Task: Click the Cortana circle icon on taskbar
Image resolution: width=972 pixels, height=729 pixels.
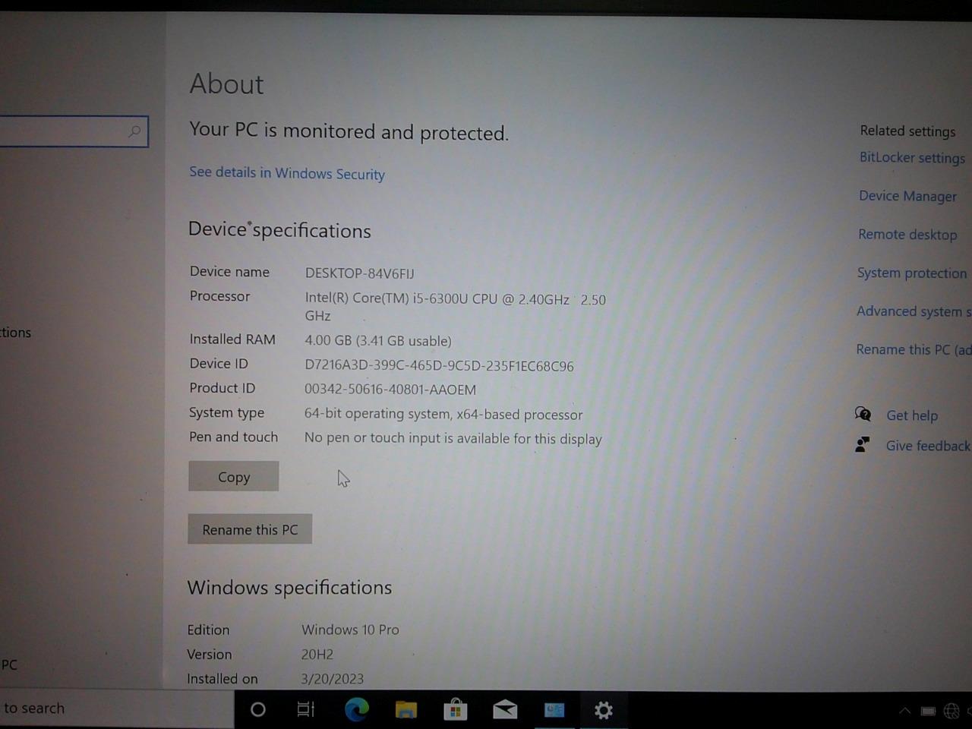Action: [x=258, y=709]
